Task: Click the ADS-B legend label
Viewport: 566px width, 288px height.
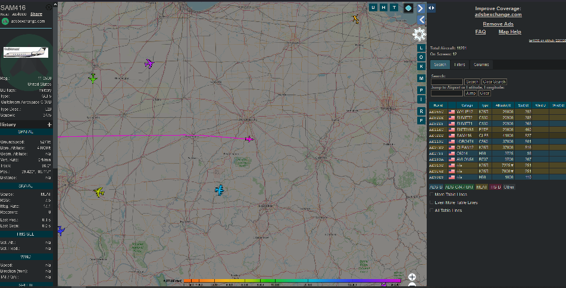Action: pyautogui.click(x=436, y=187)
